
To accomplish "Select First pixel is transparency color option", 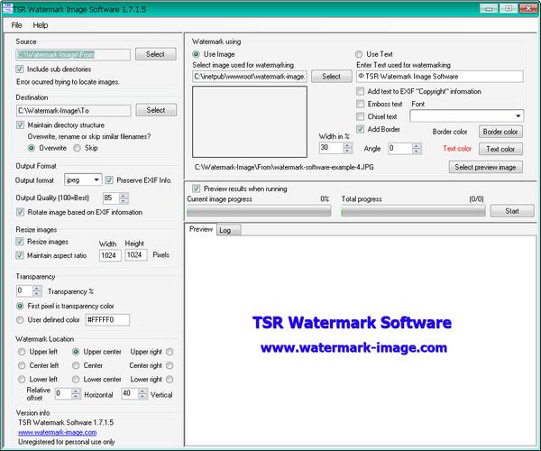I will (x=20, y=306).
